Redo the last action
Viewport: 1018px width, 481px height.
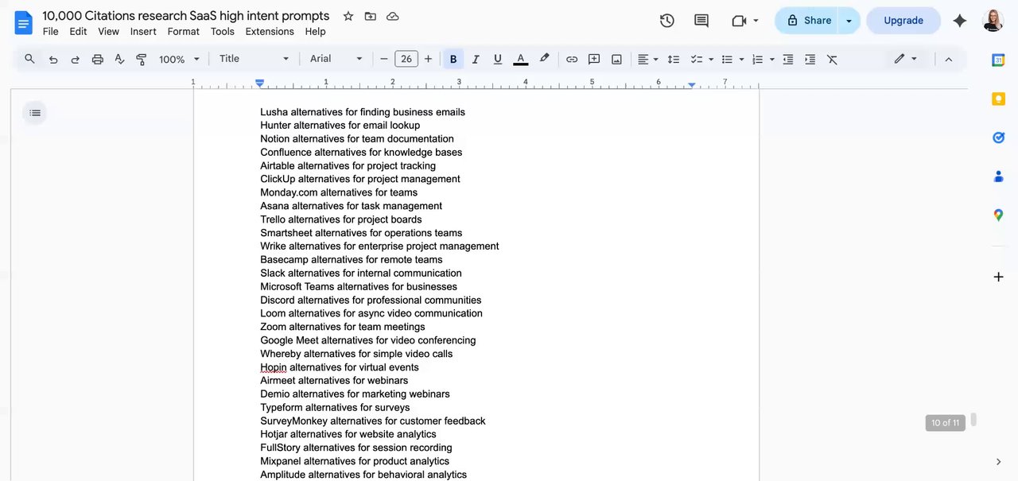pos(76,59)
